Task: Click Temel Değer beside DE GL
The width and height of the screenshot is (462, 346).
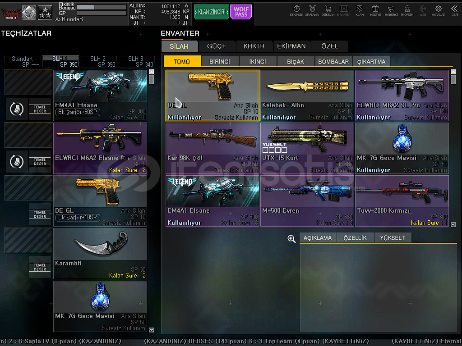Action: coord(40,214)
